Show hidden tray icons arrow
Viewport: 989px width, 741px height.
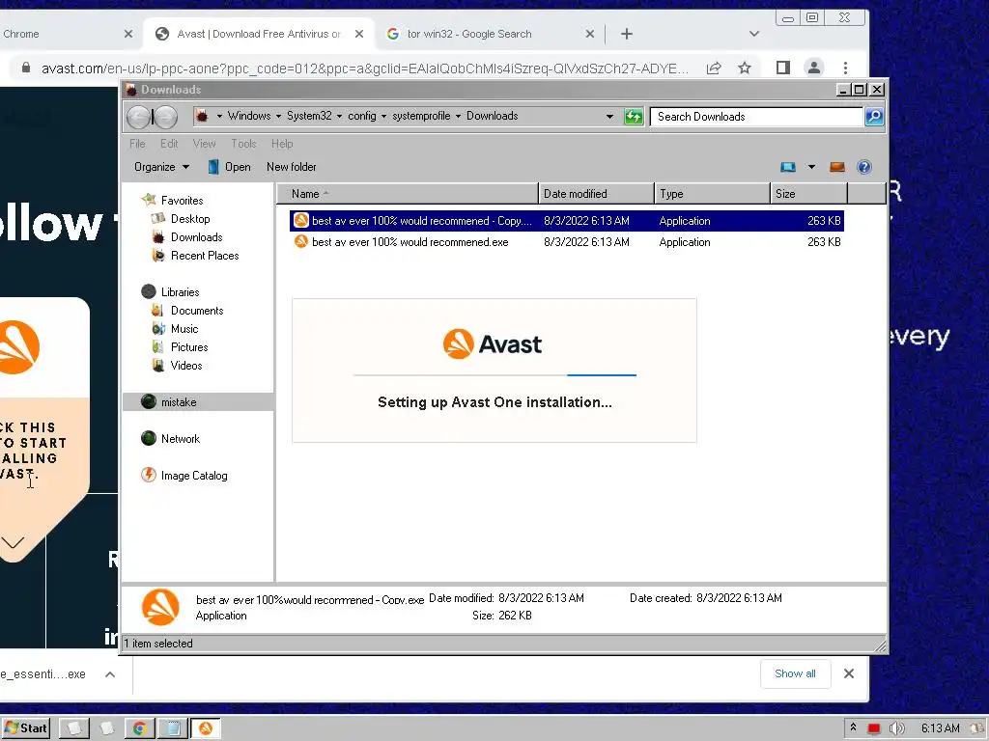[854, 727]
